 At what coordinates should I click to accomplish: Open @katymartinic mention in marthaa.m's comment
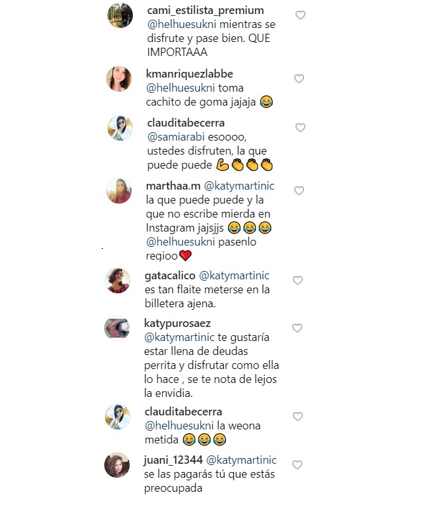pyautogui.click(x=239, y=186)
